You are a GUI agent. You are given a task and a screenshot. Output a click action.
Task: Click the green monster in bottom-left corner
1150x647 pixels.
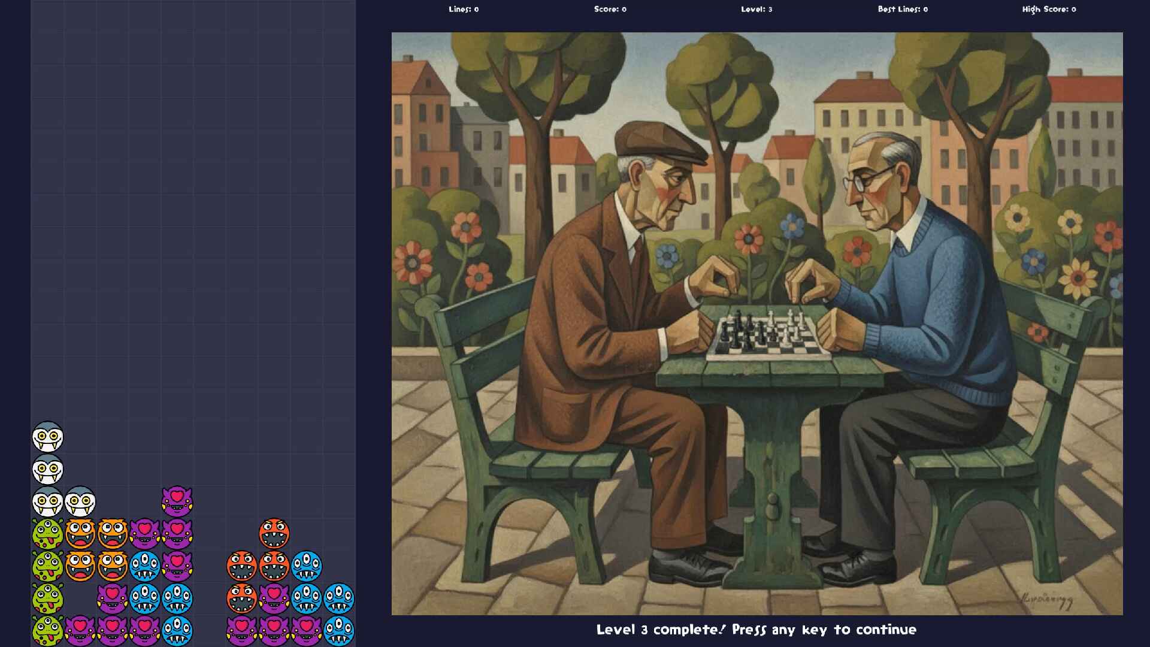pyautogui.click(x=47, y=631)
